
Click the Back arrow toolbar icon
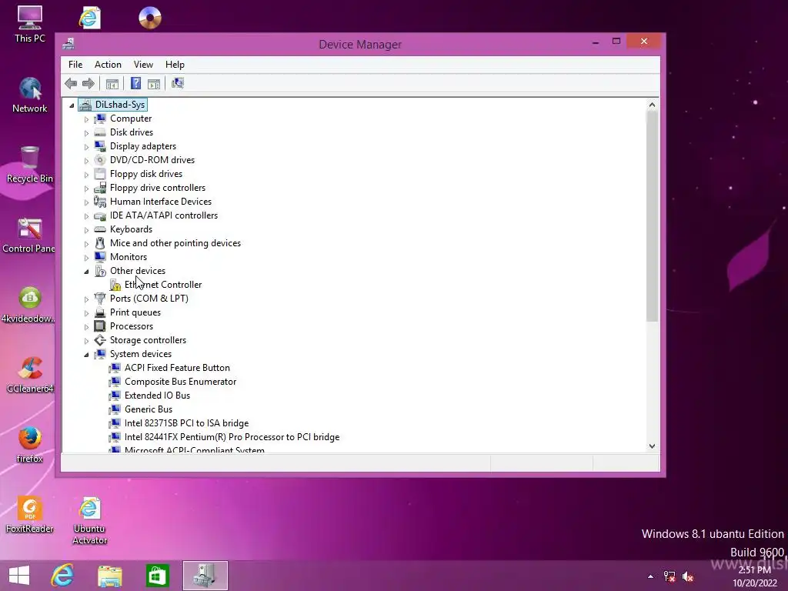[71, 83]
